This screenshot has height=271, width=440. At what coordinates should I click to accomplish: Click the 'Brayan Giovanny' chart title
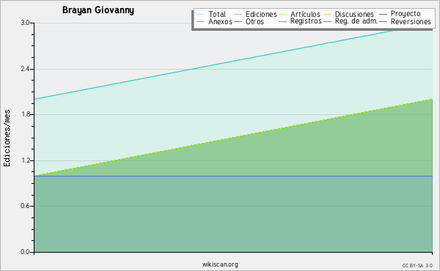(98, 10)
